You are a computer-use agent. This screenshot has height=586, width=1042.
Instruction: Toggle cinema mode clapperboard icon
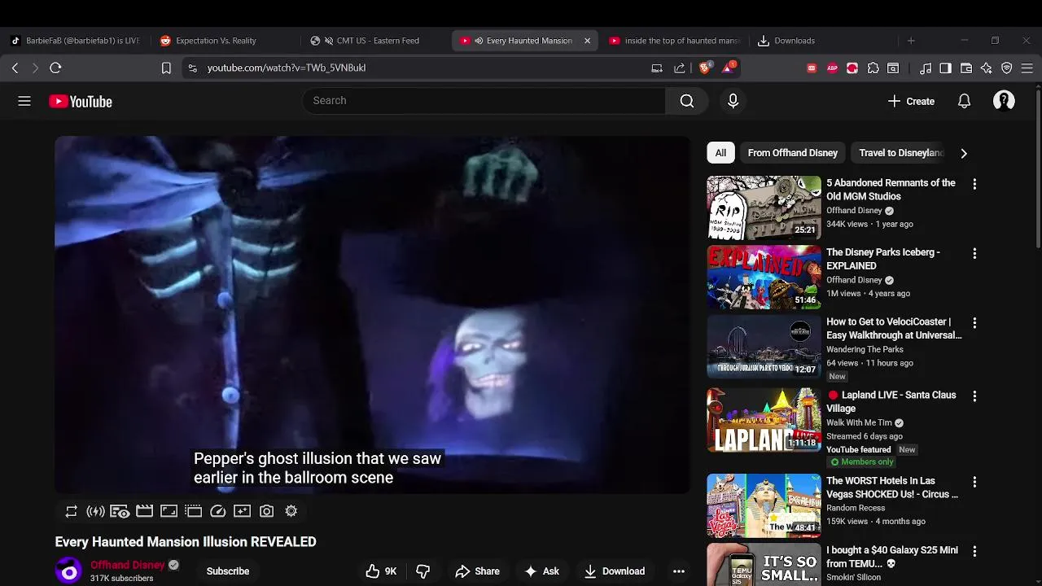144,511
